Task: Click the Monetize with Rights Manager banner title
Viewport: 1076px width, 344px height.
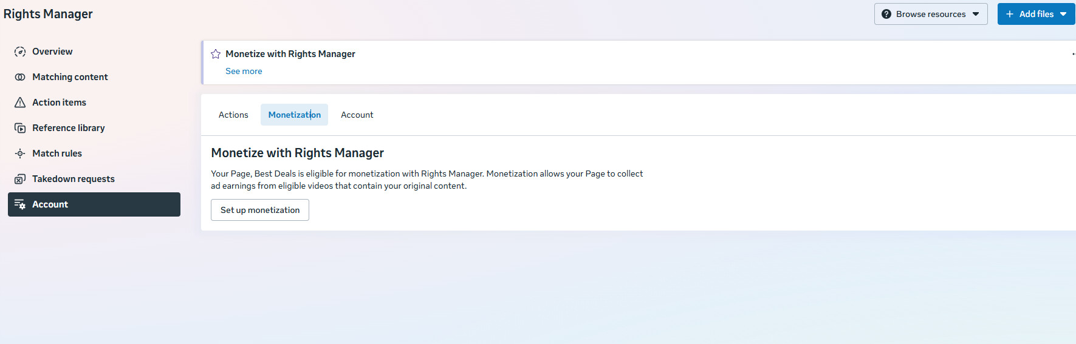Action: tap(290, 54)
